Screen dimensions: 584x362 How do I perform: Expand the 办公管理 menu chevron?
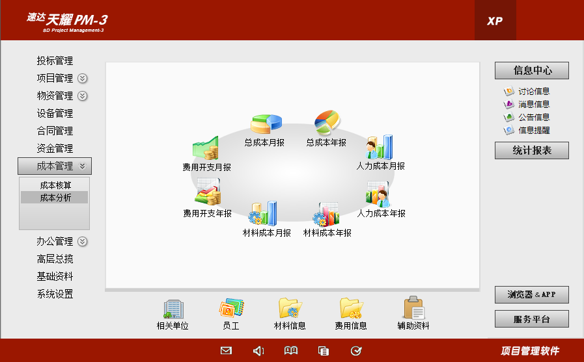tap(83, 242)
